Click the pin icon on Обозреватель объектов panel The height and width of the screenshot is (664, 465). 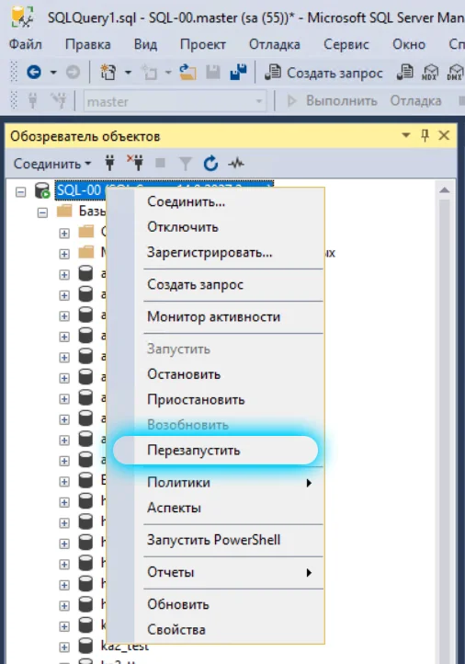(x=425, y=135)
